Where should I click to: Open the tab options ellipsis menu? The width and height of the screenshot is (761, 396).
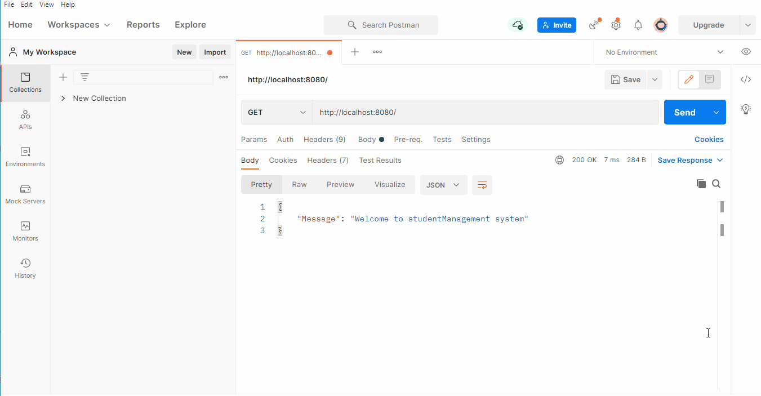click(377, 52)
